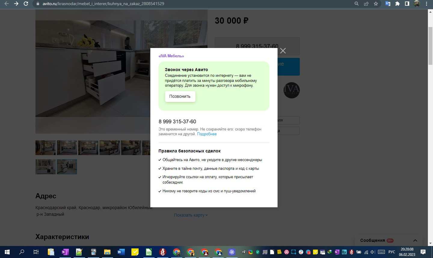The image size is (433, 258).
Task: Bookmark this page with the star
Action: click(376, 4)
